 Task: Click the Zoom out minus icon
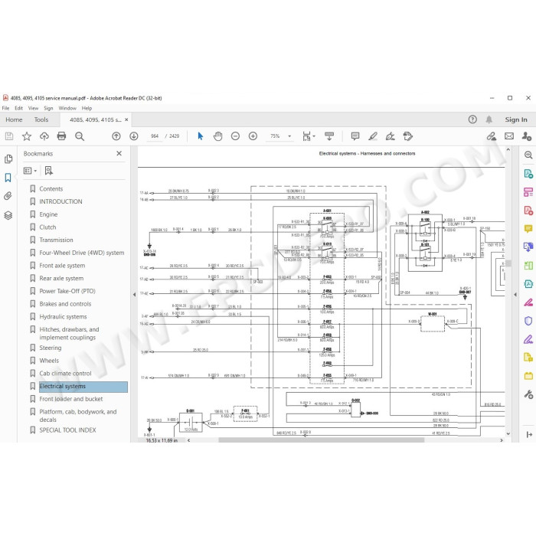[235, 136]
